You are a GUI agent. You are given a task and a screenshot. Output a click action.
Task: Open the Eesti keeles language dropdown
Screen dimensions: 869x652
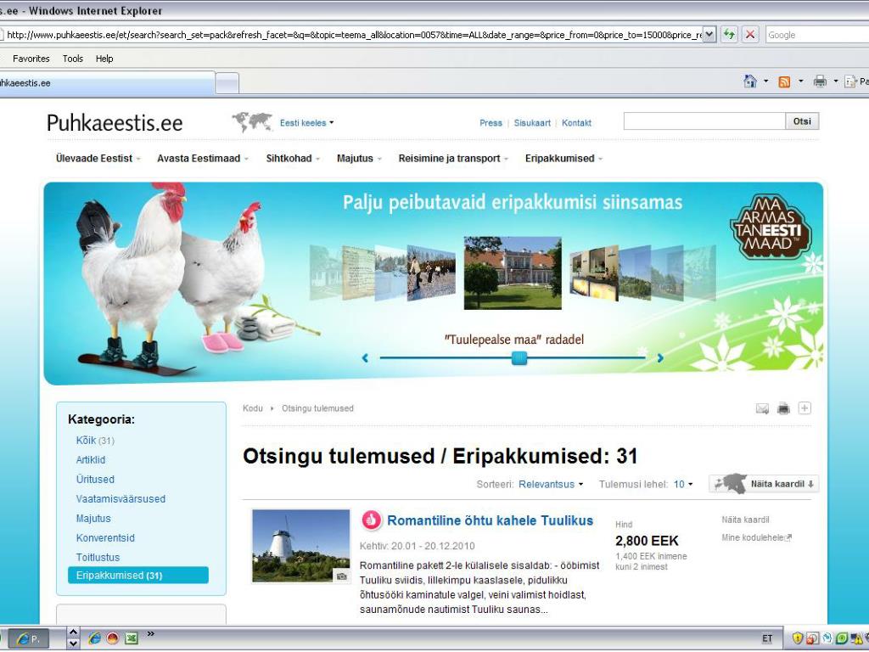[306, 122]
